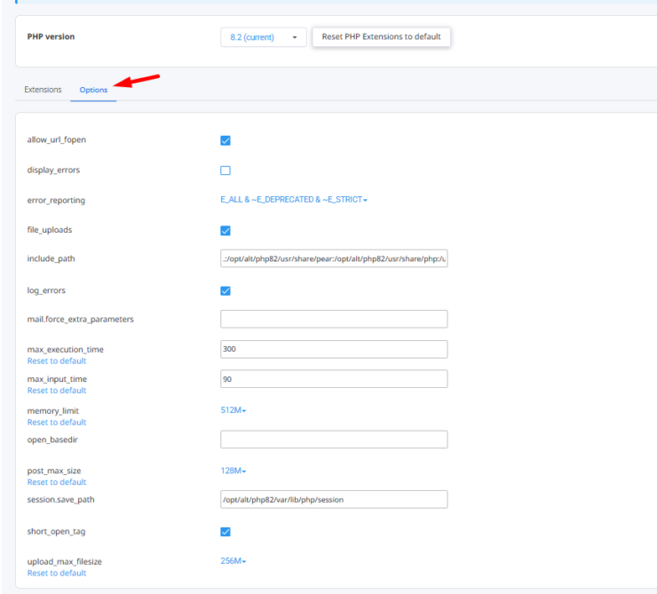Open the memory_limit 512M dropdown
The width and height of the screenshot is (657, 594).
tap(234, 410)
